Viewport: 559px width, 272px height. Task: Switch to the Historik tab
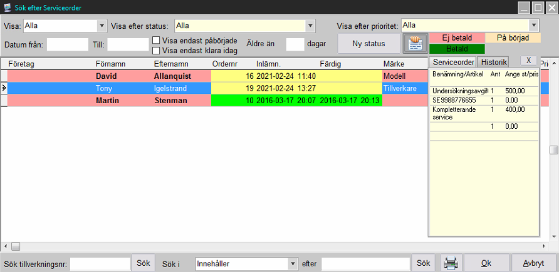coord(493,62)
